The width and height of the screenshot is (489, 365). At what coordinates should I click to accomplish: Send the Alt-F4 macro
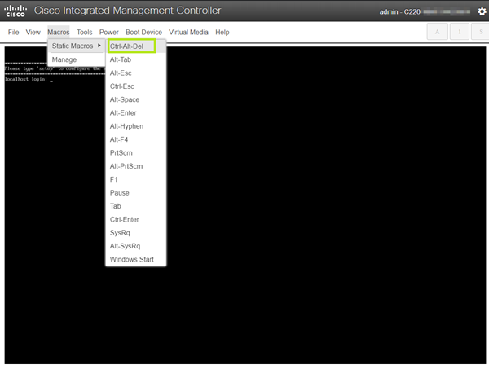(136, 139)
